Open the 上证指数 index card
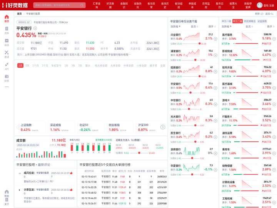The image size is (277, 208). pos(32,127)
